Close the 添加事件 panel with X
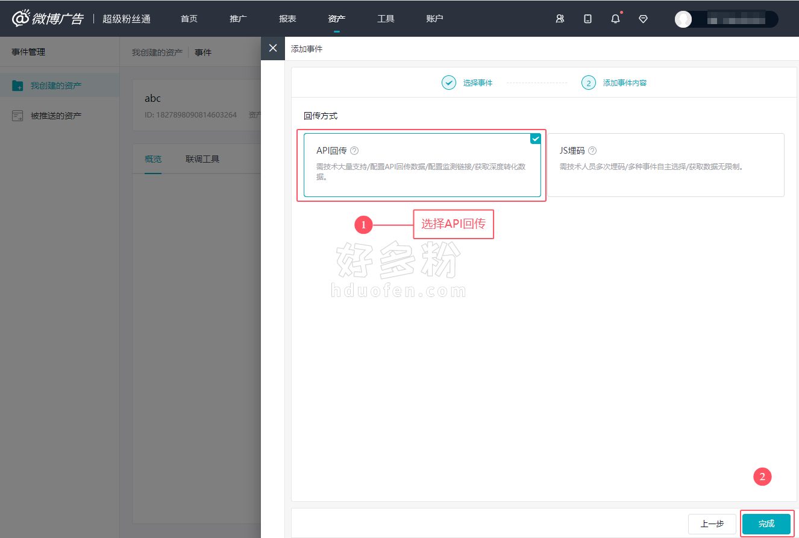 tap(273, 48)
